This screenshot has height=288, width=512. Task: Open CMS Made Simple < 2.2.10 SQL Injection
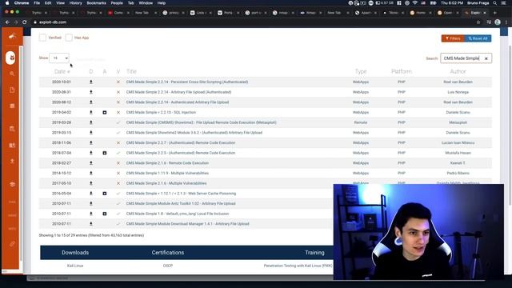161,112
